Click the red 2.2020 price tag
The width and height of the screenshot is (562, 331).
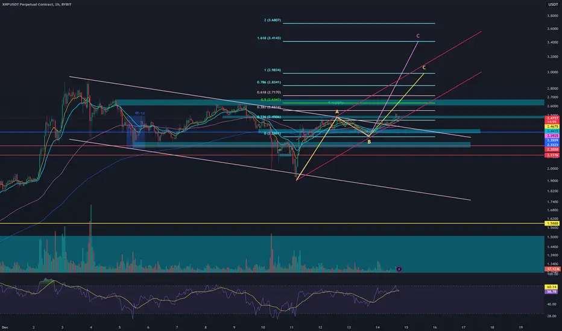click(552, 149)
